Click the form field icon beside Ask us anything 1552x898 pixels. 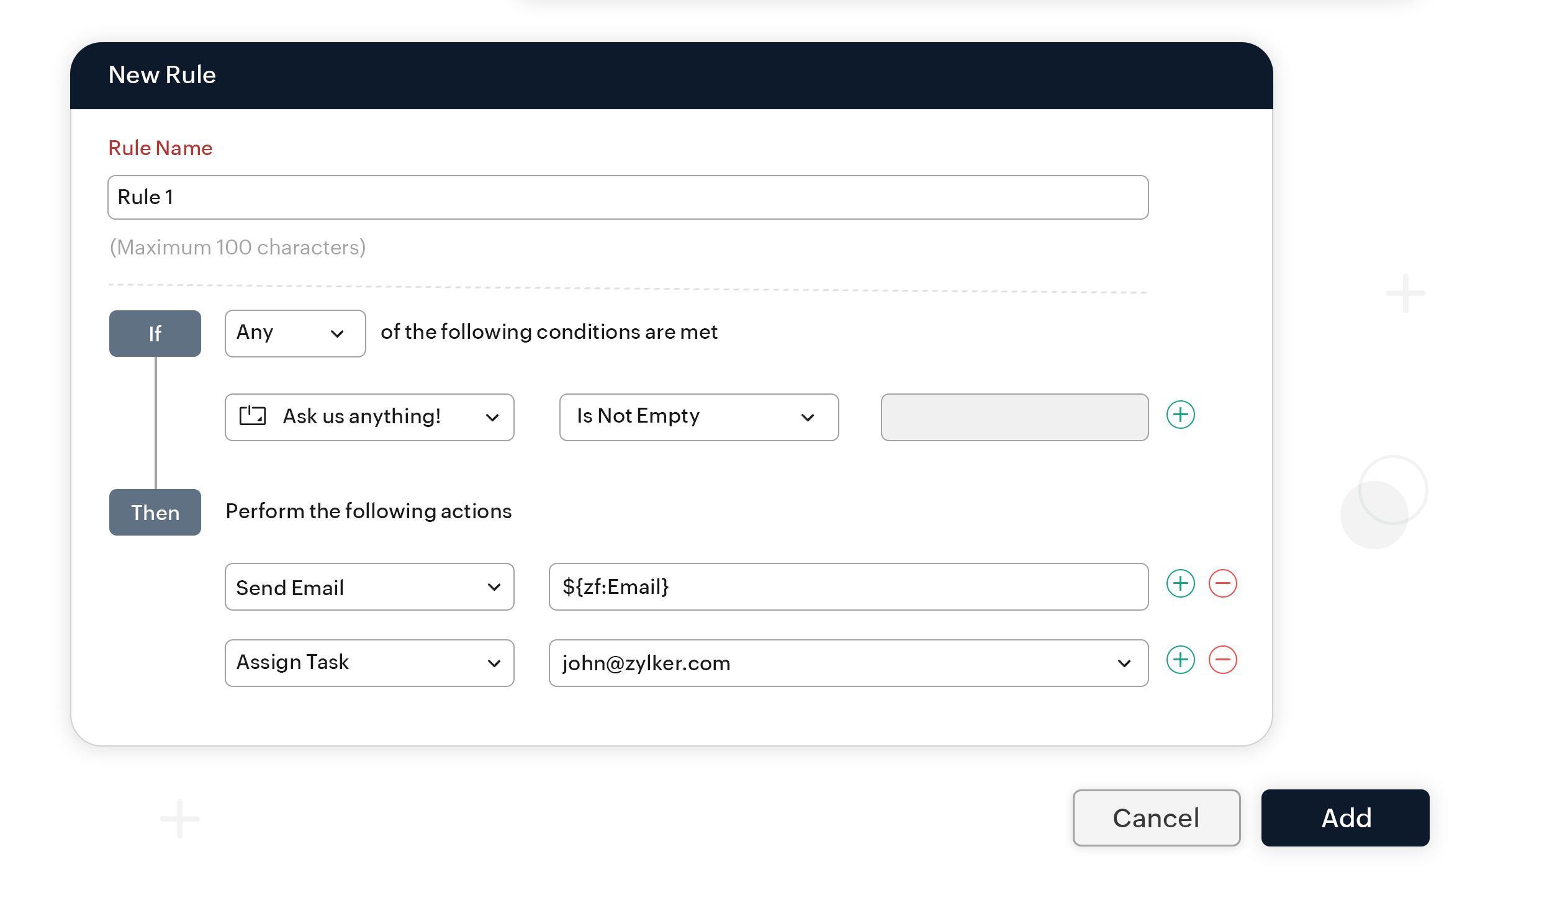click(252, 416)
